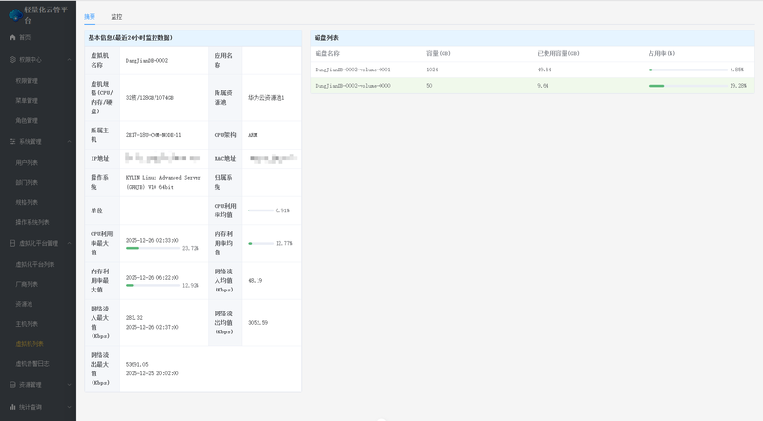
Task: Expand the 统计查询 menu chevron
Action: 69,407
